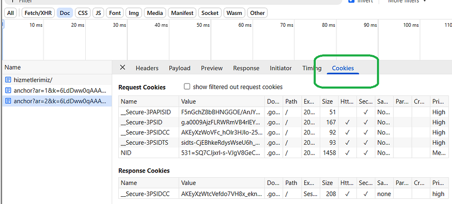Filter requests by Wasm
This screenshot has width=452, height=204.
235,13
